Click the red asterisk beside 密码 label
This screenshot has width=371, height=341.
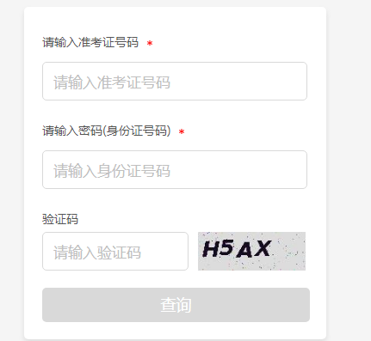[182, 131]
